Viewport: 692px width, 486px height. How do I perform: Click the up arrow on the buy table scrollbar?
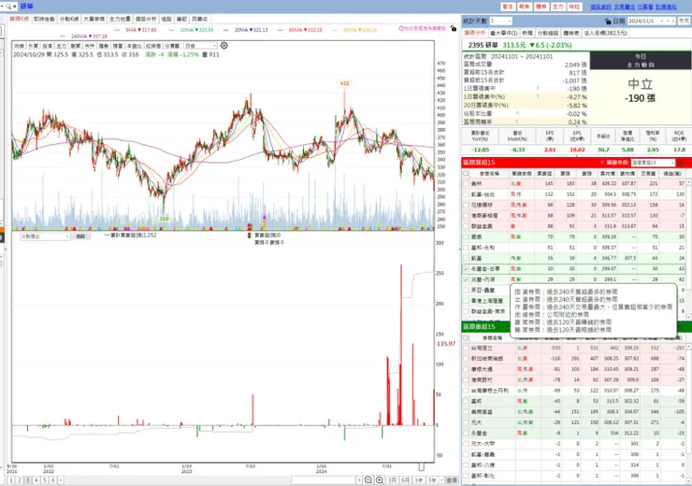(x=688, y=182)
